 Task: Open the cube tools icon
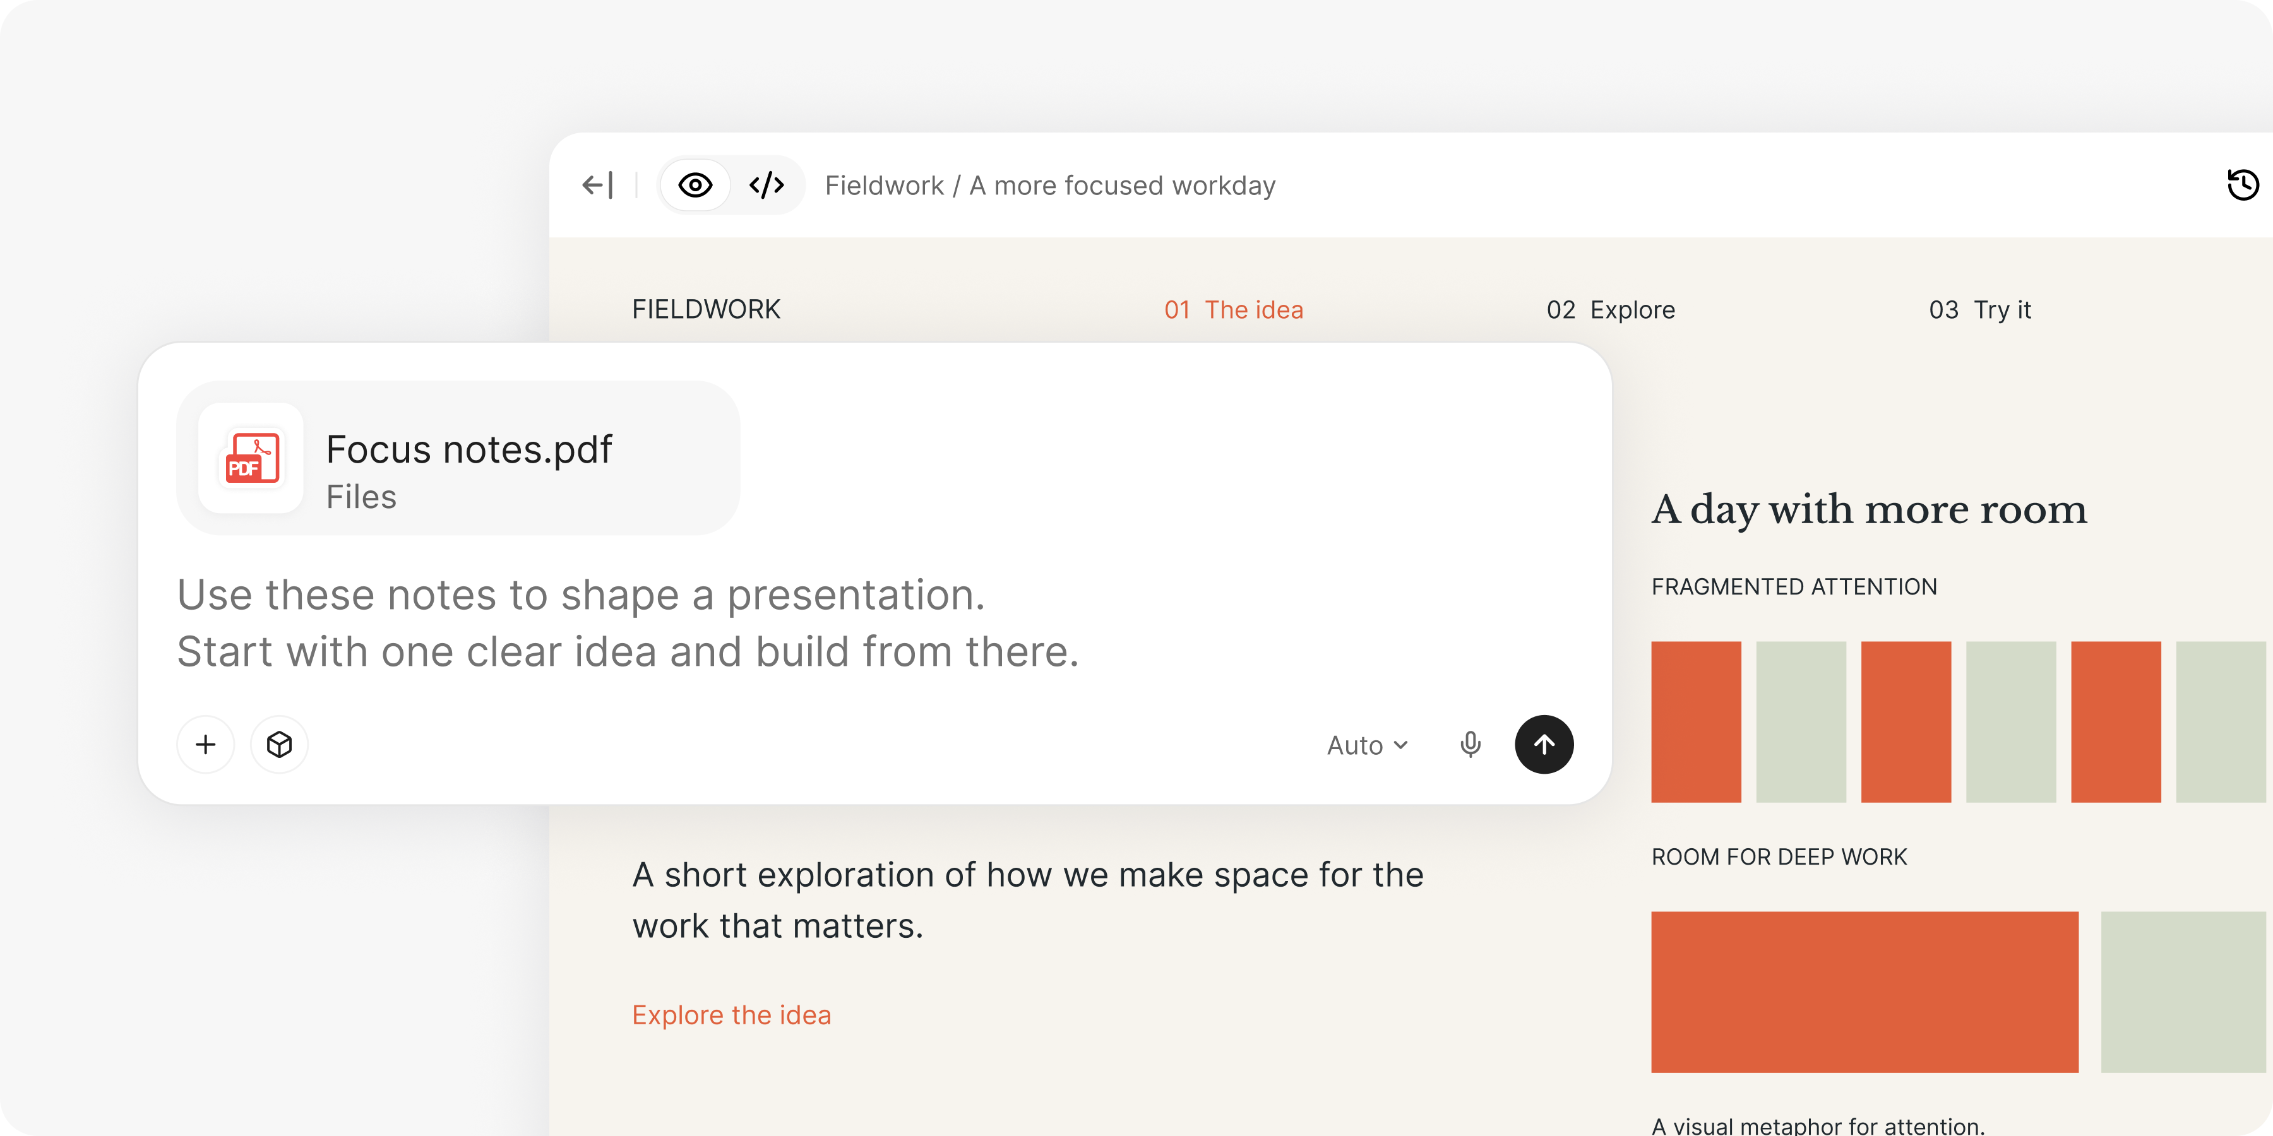pyautogui.click(x=279, y=745)
